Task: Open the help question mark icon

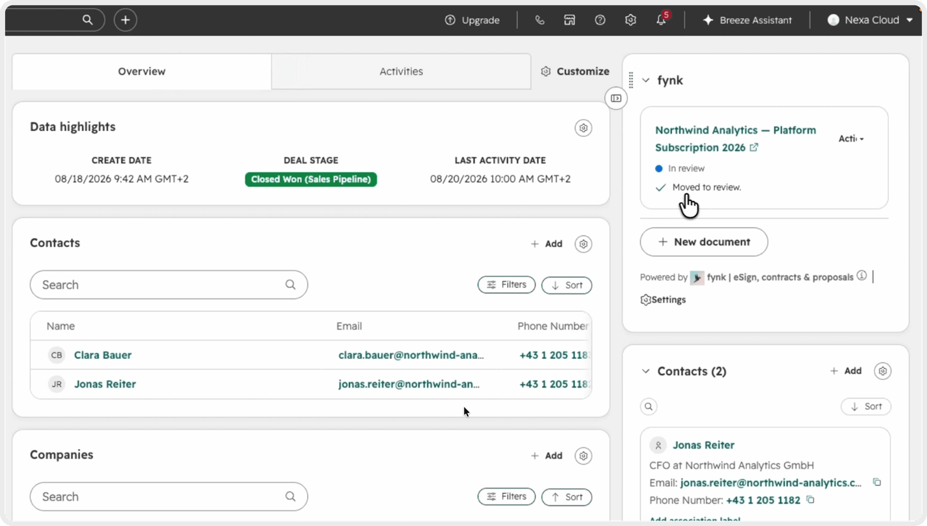Action: [600, 20]
